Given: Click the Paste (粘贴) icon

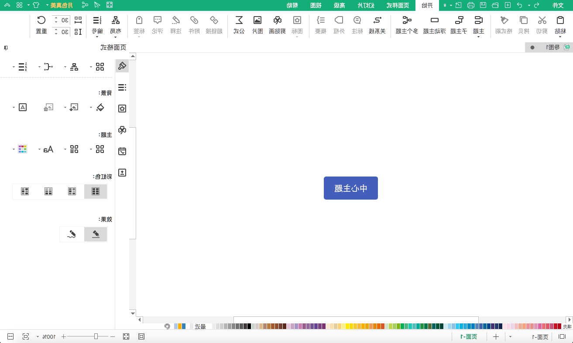Looking at the screenshot, I should coord(560,20).
